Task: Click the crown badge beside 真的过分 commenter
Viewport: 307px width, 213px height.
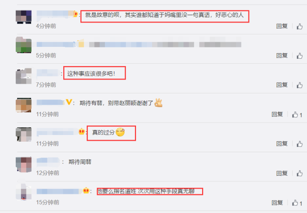Action: (x=81, y=132)
